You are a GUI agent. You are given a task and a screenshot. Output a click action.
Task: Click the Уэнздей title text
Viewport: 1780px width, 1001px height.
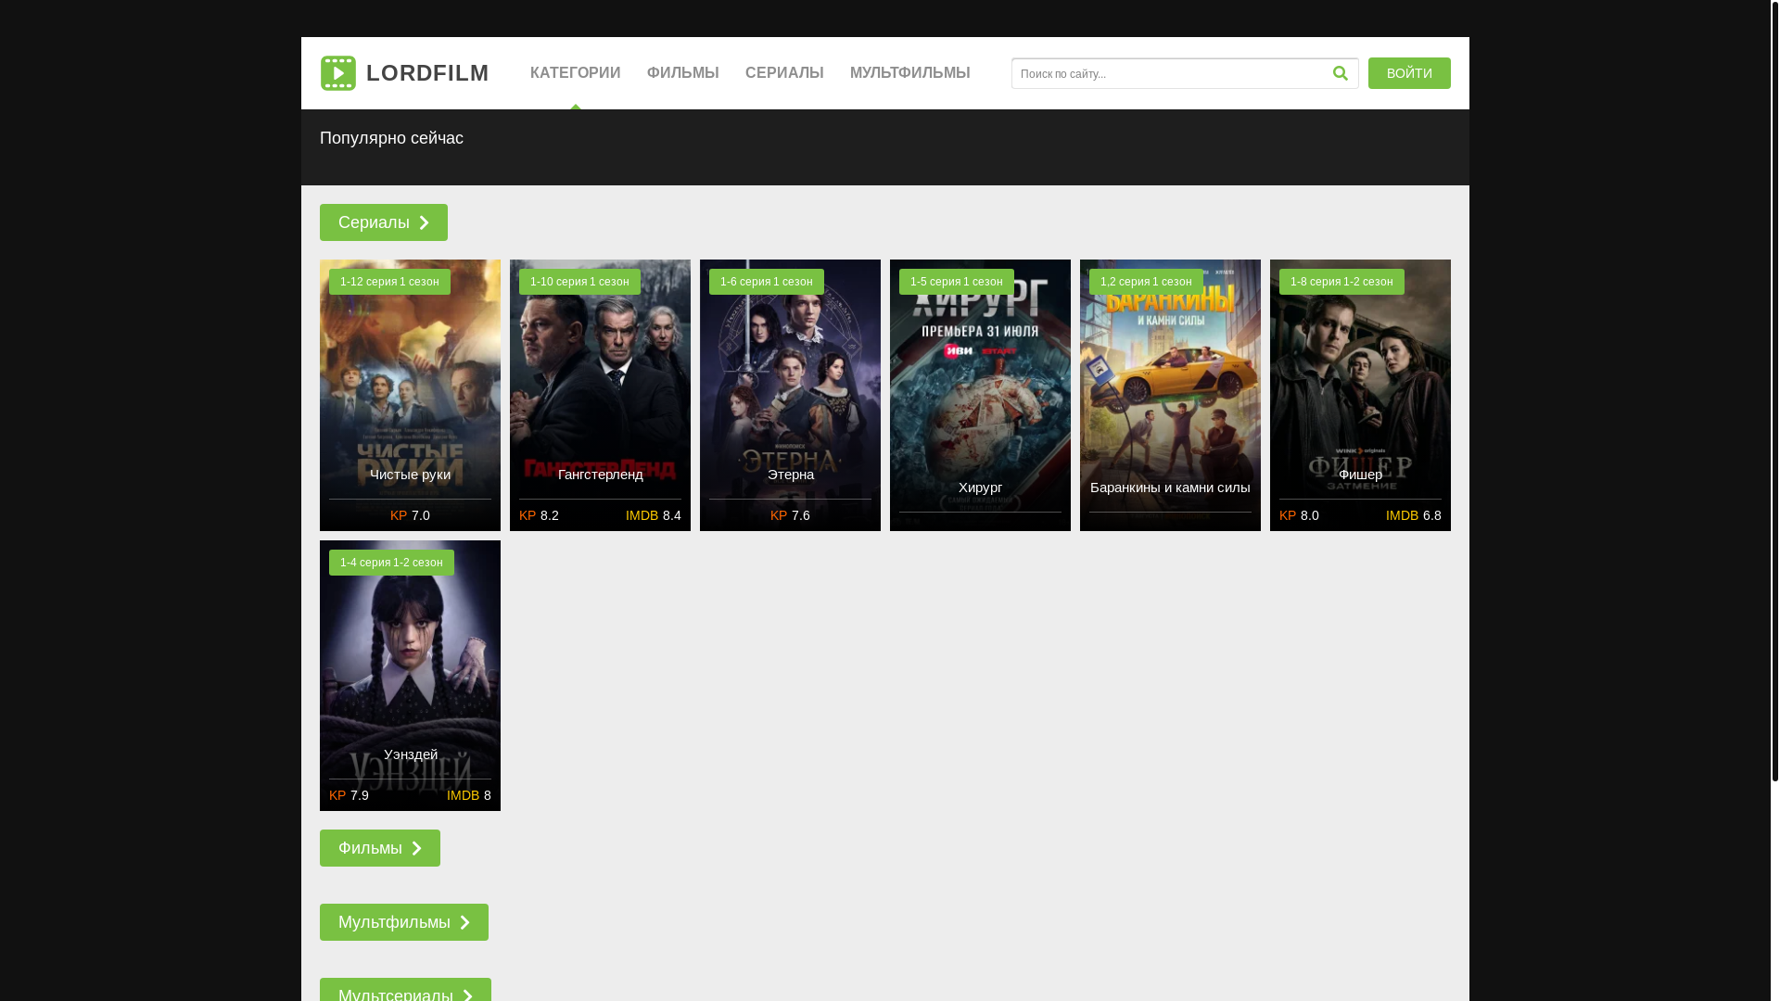tap(410, 754)
